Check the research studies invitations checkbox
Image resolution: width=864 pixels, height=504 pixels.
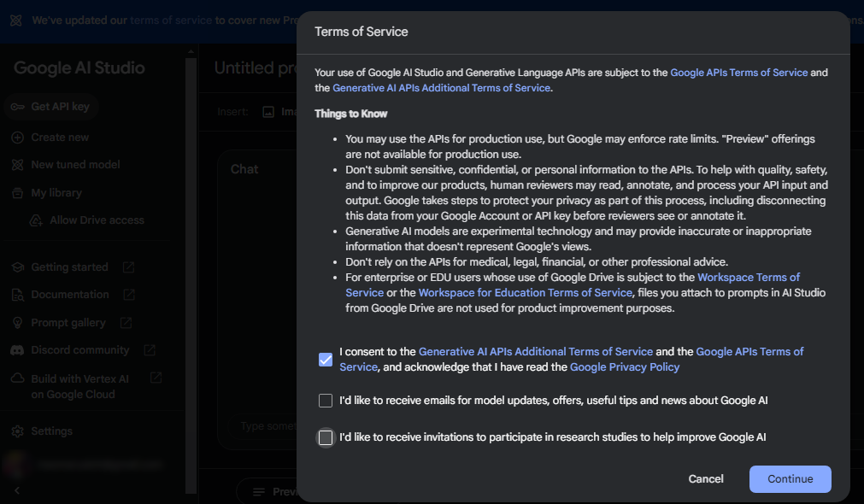coord(326,437)
